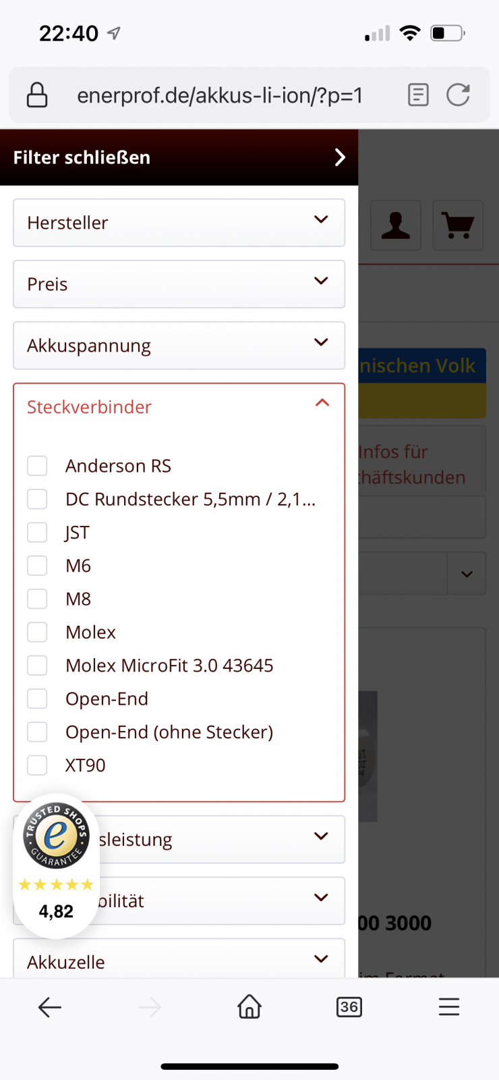
Task: Expand the Akkuzelle filter dropdown
Action: pyautogui.click(x=179, y=960)
